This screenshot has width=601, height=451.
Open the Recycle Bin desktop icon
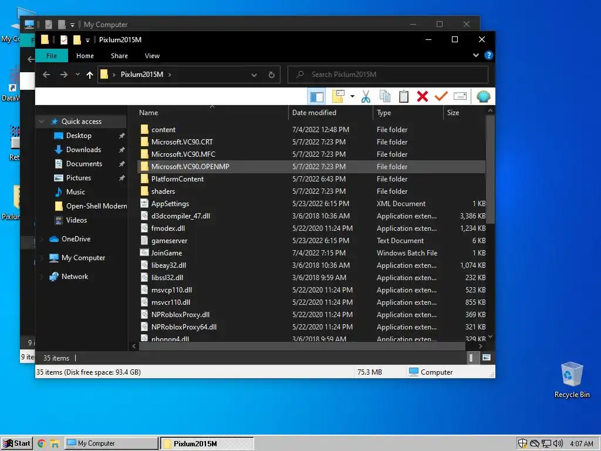tap(572, 380)
